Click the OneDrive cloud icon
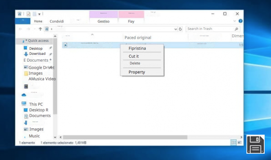This screenshot has width=271, height=160. [x=24, y=95]
